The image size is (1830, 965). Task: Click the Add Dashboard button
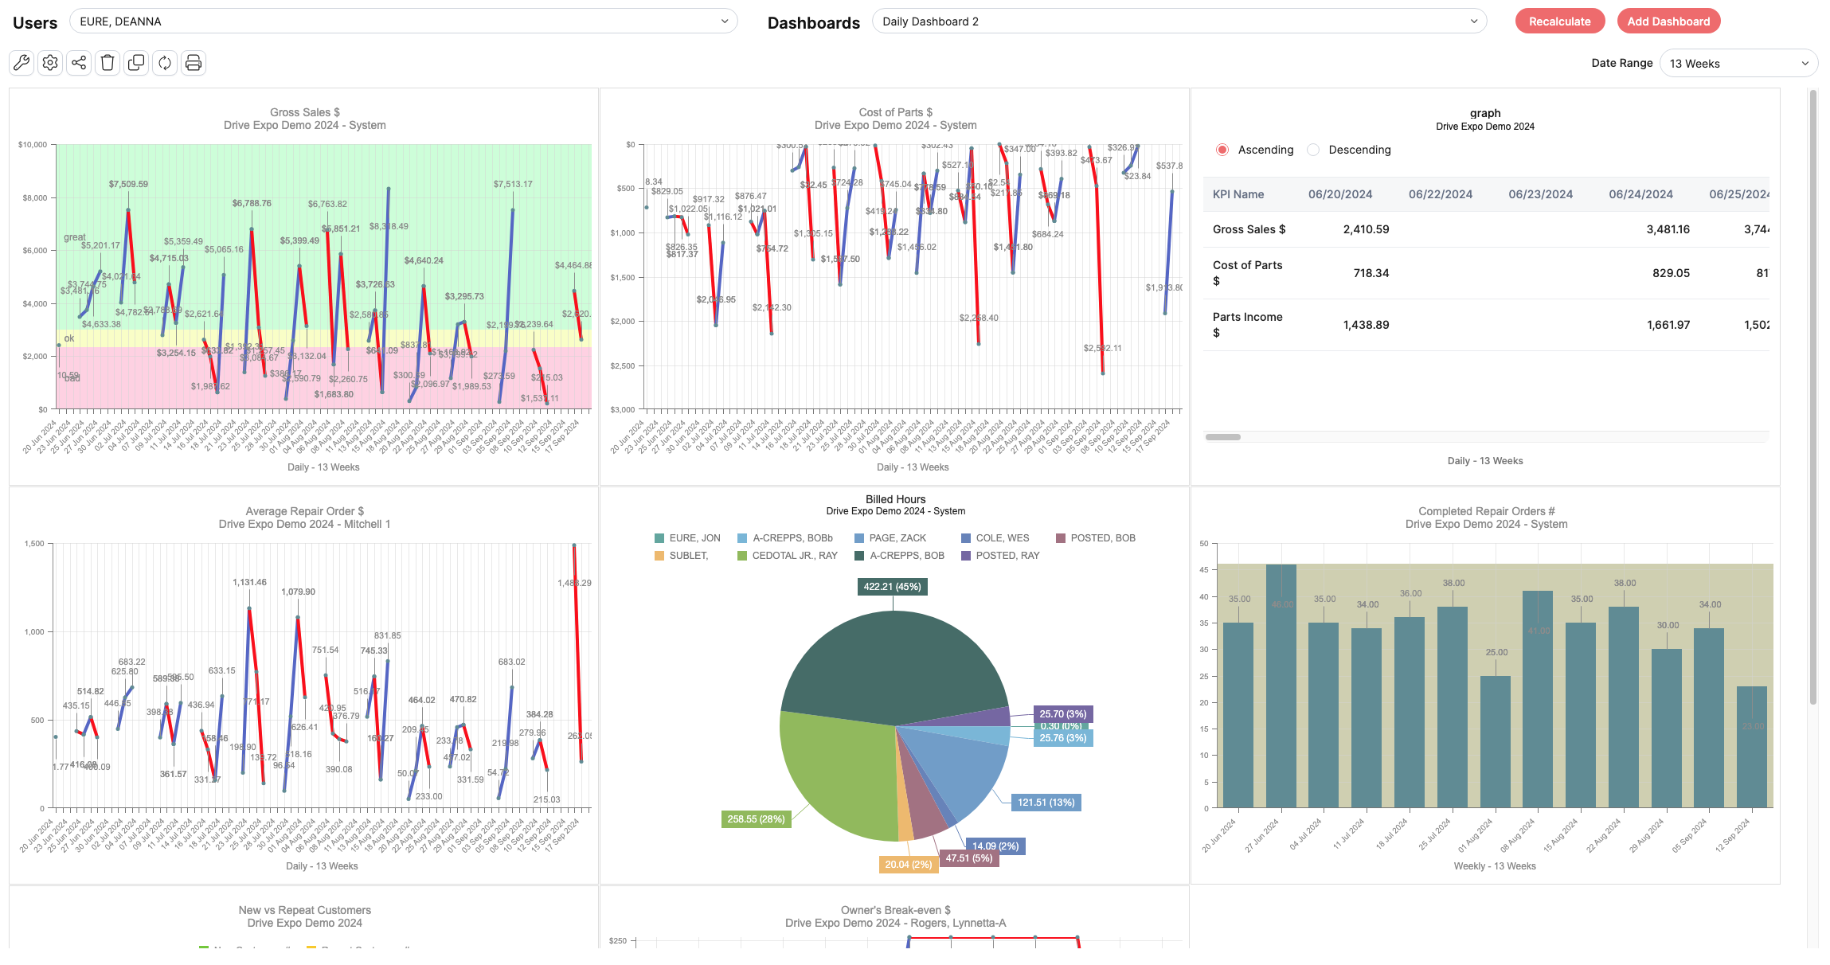[x=1668, y=21]
